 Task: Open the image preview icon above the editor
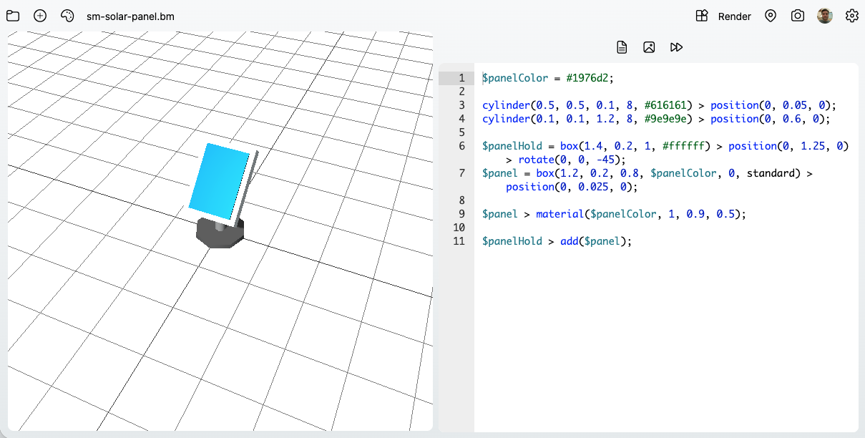pyautogui.click(x=649, y=47)
